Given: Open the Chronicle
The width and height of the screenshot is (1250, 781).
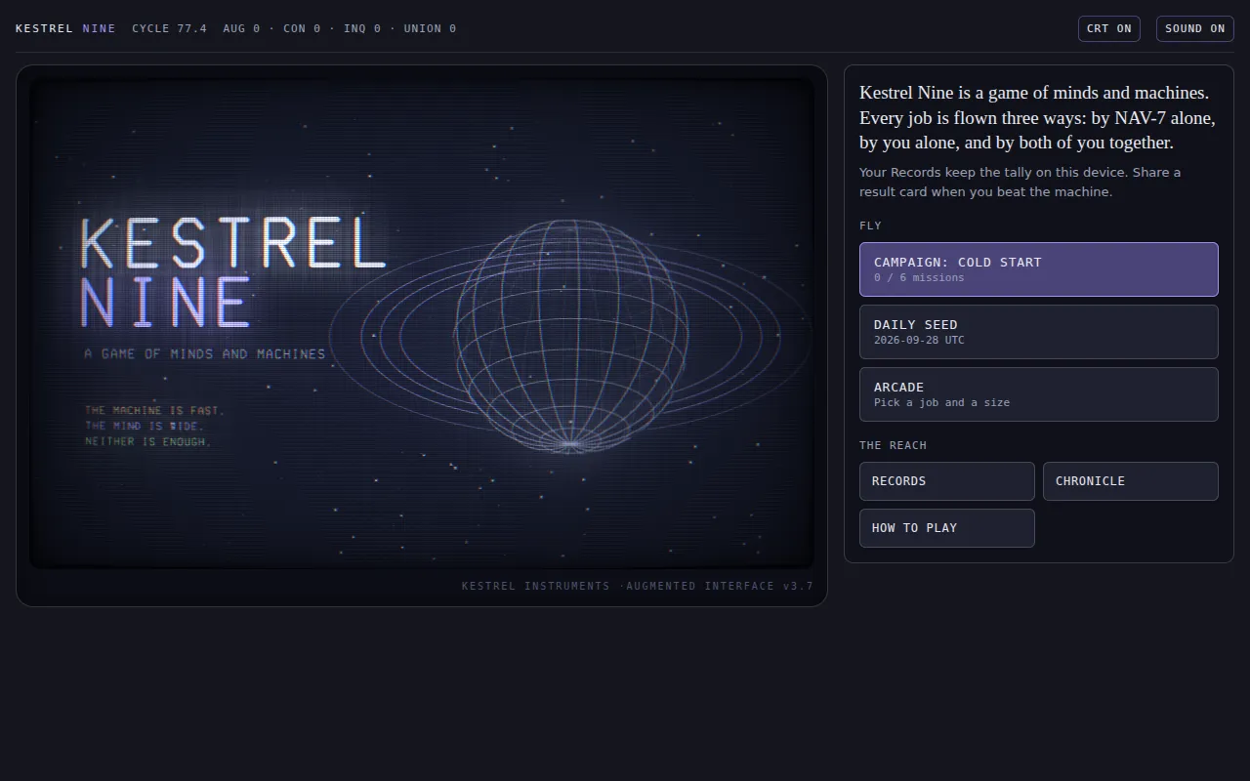Looking at the screenshot, I should 1131,481.
